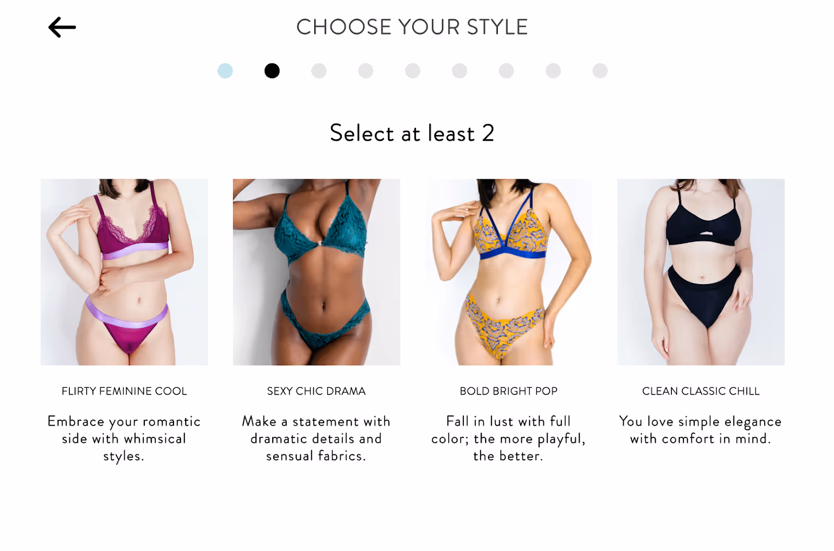
Task: Select the Flirty Feminine Cool style image
Action: (124, 272)
